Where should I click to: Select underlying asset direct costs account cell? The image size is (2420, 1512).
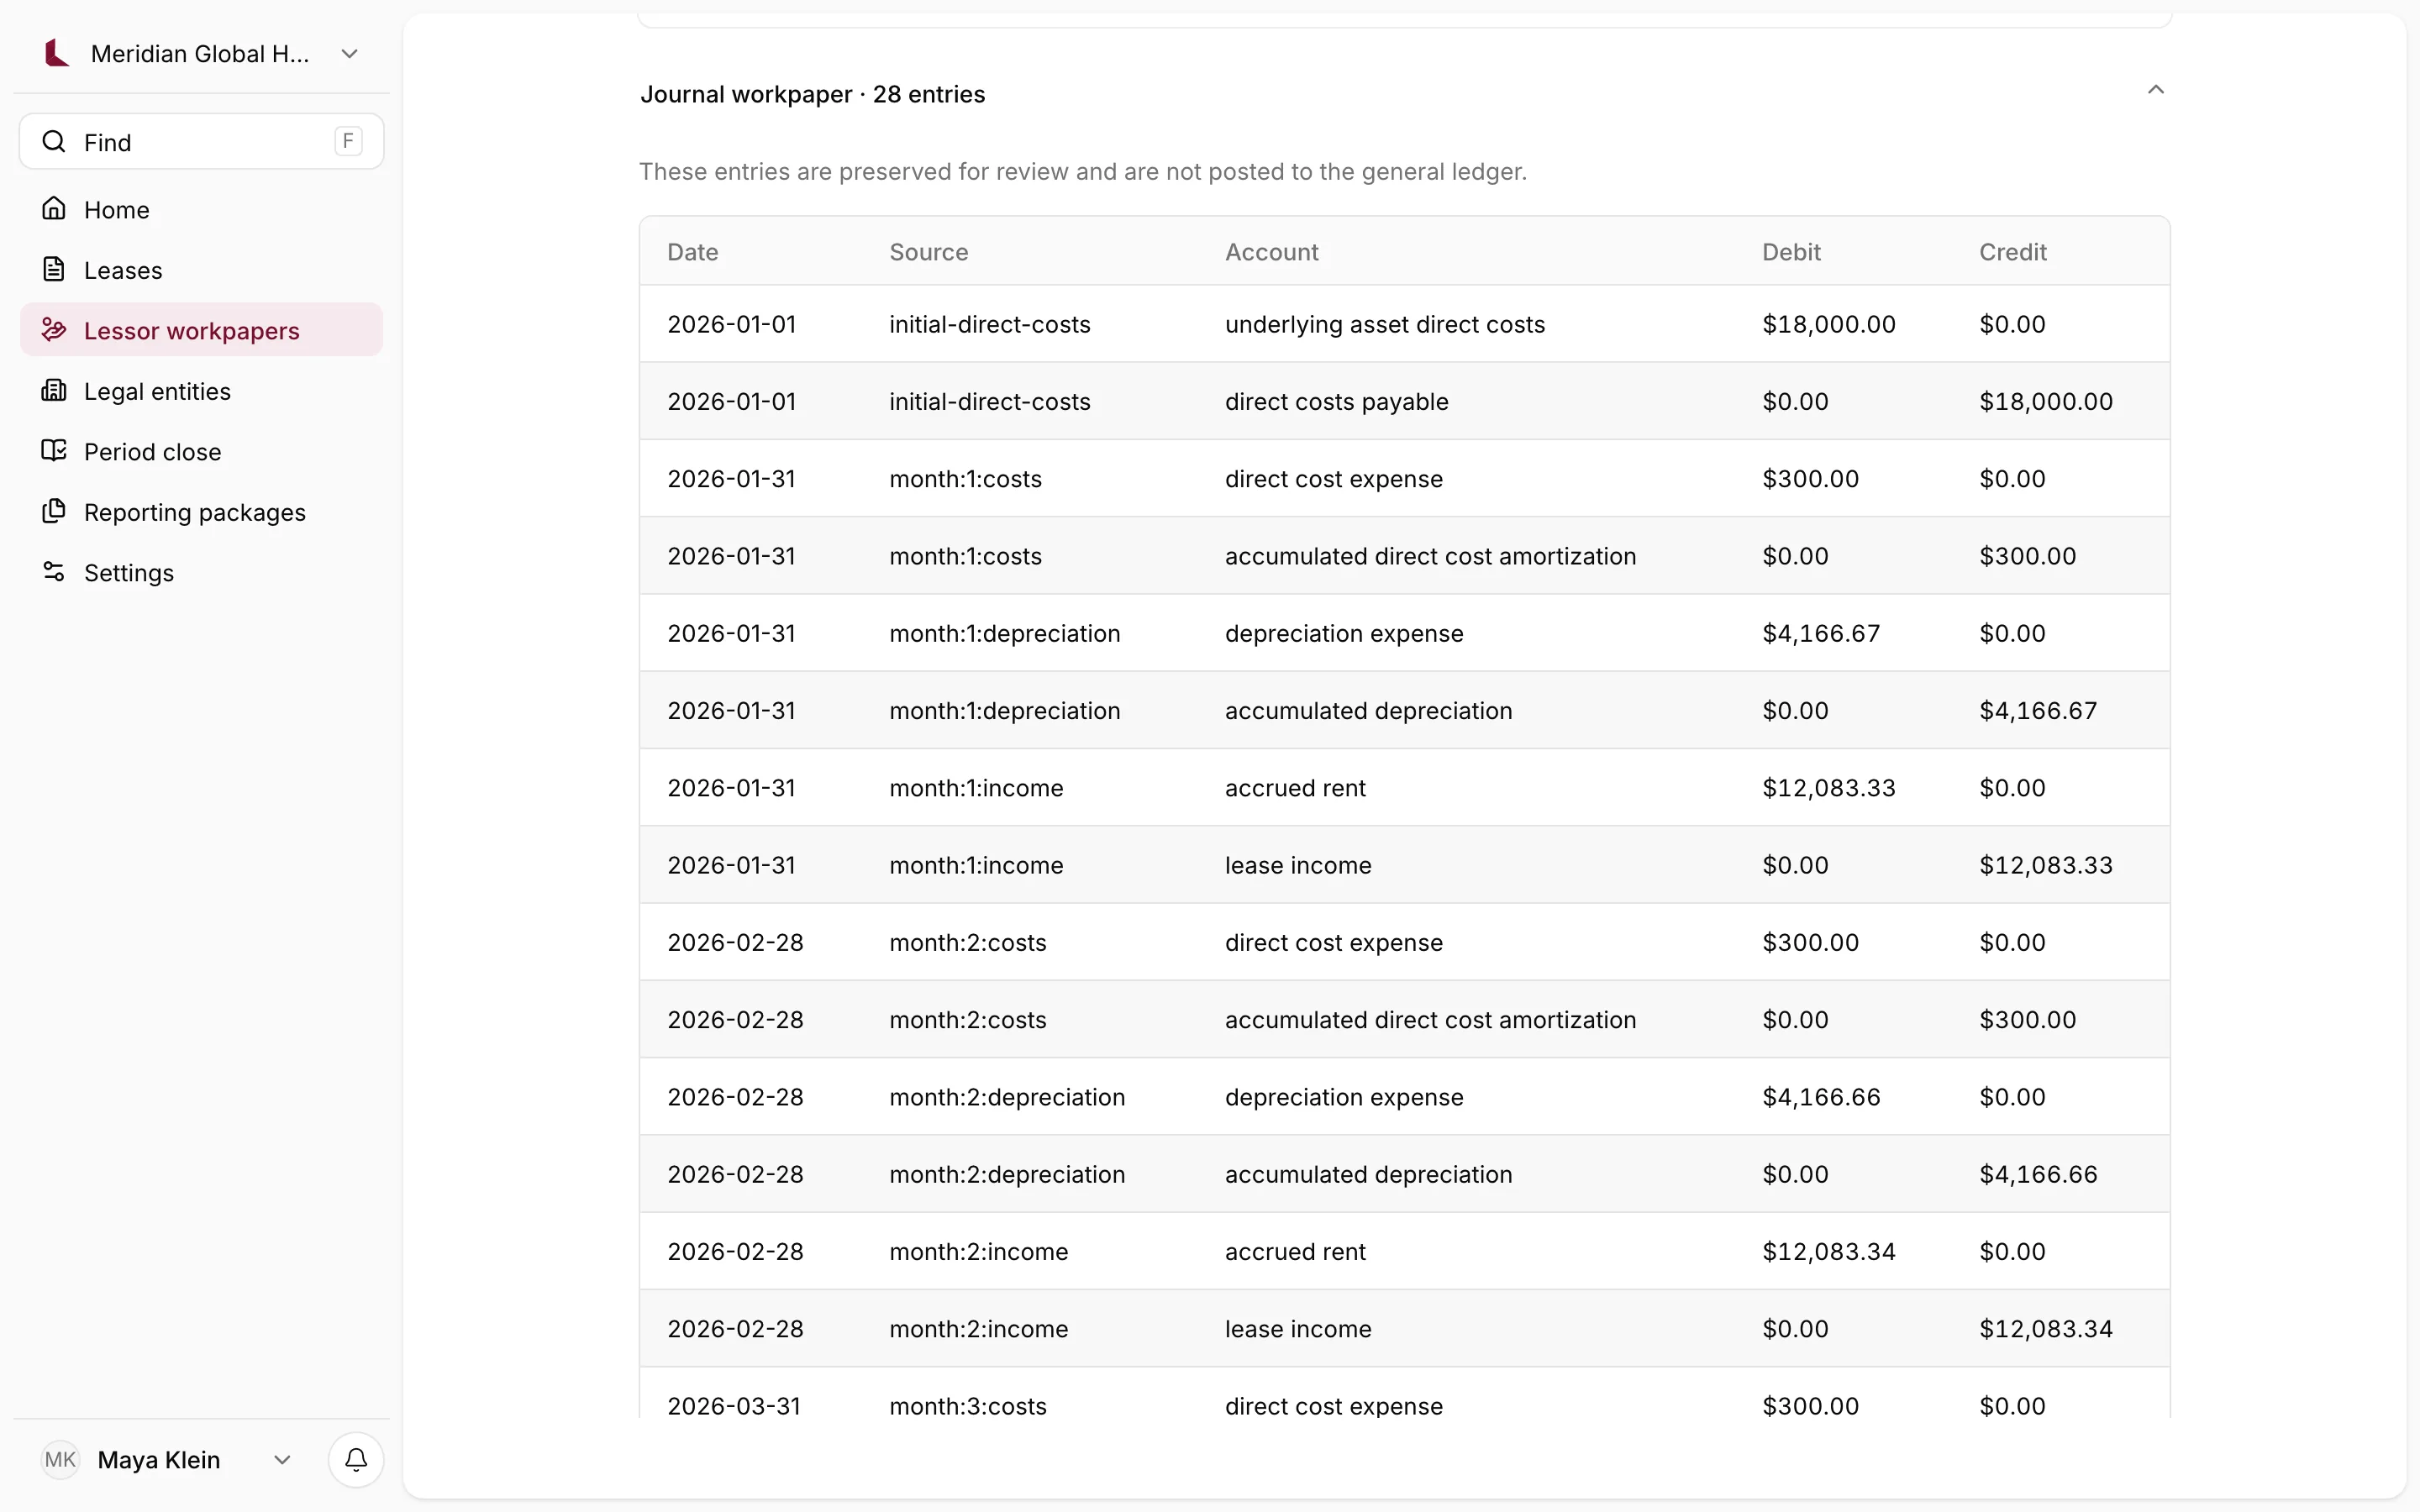coord(1385,324)
